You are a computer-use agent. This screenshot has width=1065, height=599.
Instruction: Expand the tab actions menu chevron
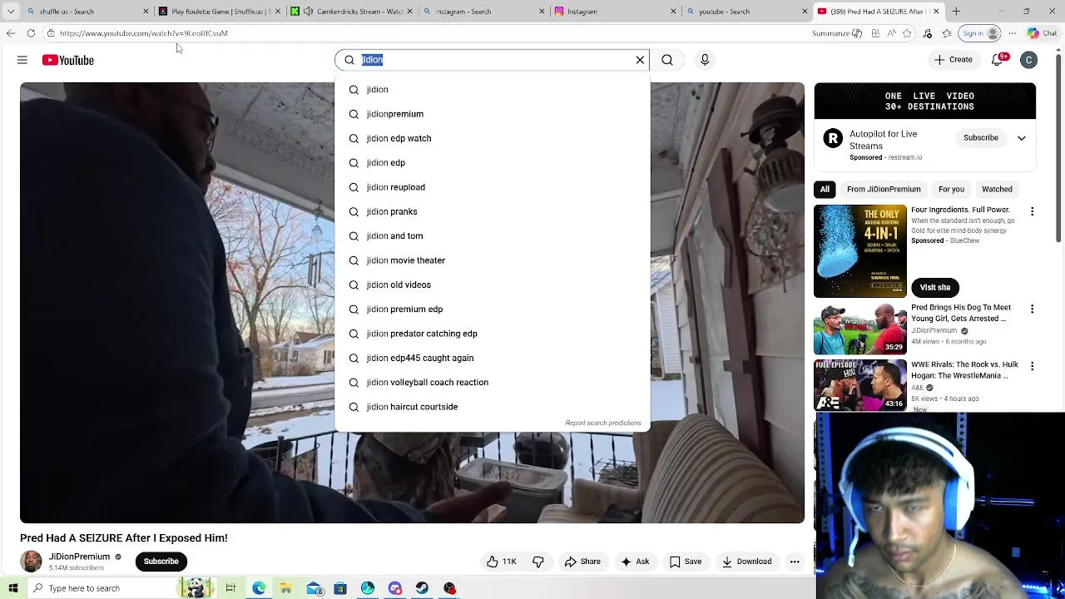(x=11, y=12)
